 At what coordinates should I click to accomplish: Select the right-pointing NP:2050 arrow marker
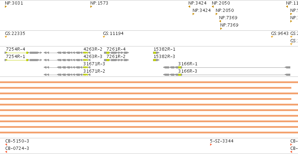point(217,14)
